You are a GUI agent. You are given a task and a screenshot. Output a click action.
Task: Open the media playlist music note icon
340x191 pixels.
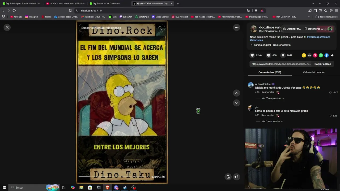coord(310,11)
